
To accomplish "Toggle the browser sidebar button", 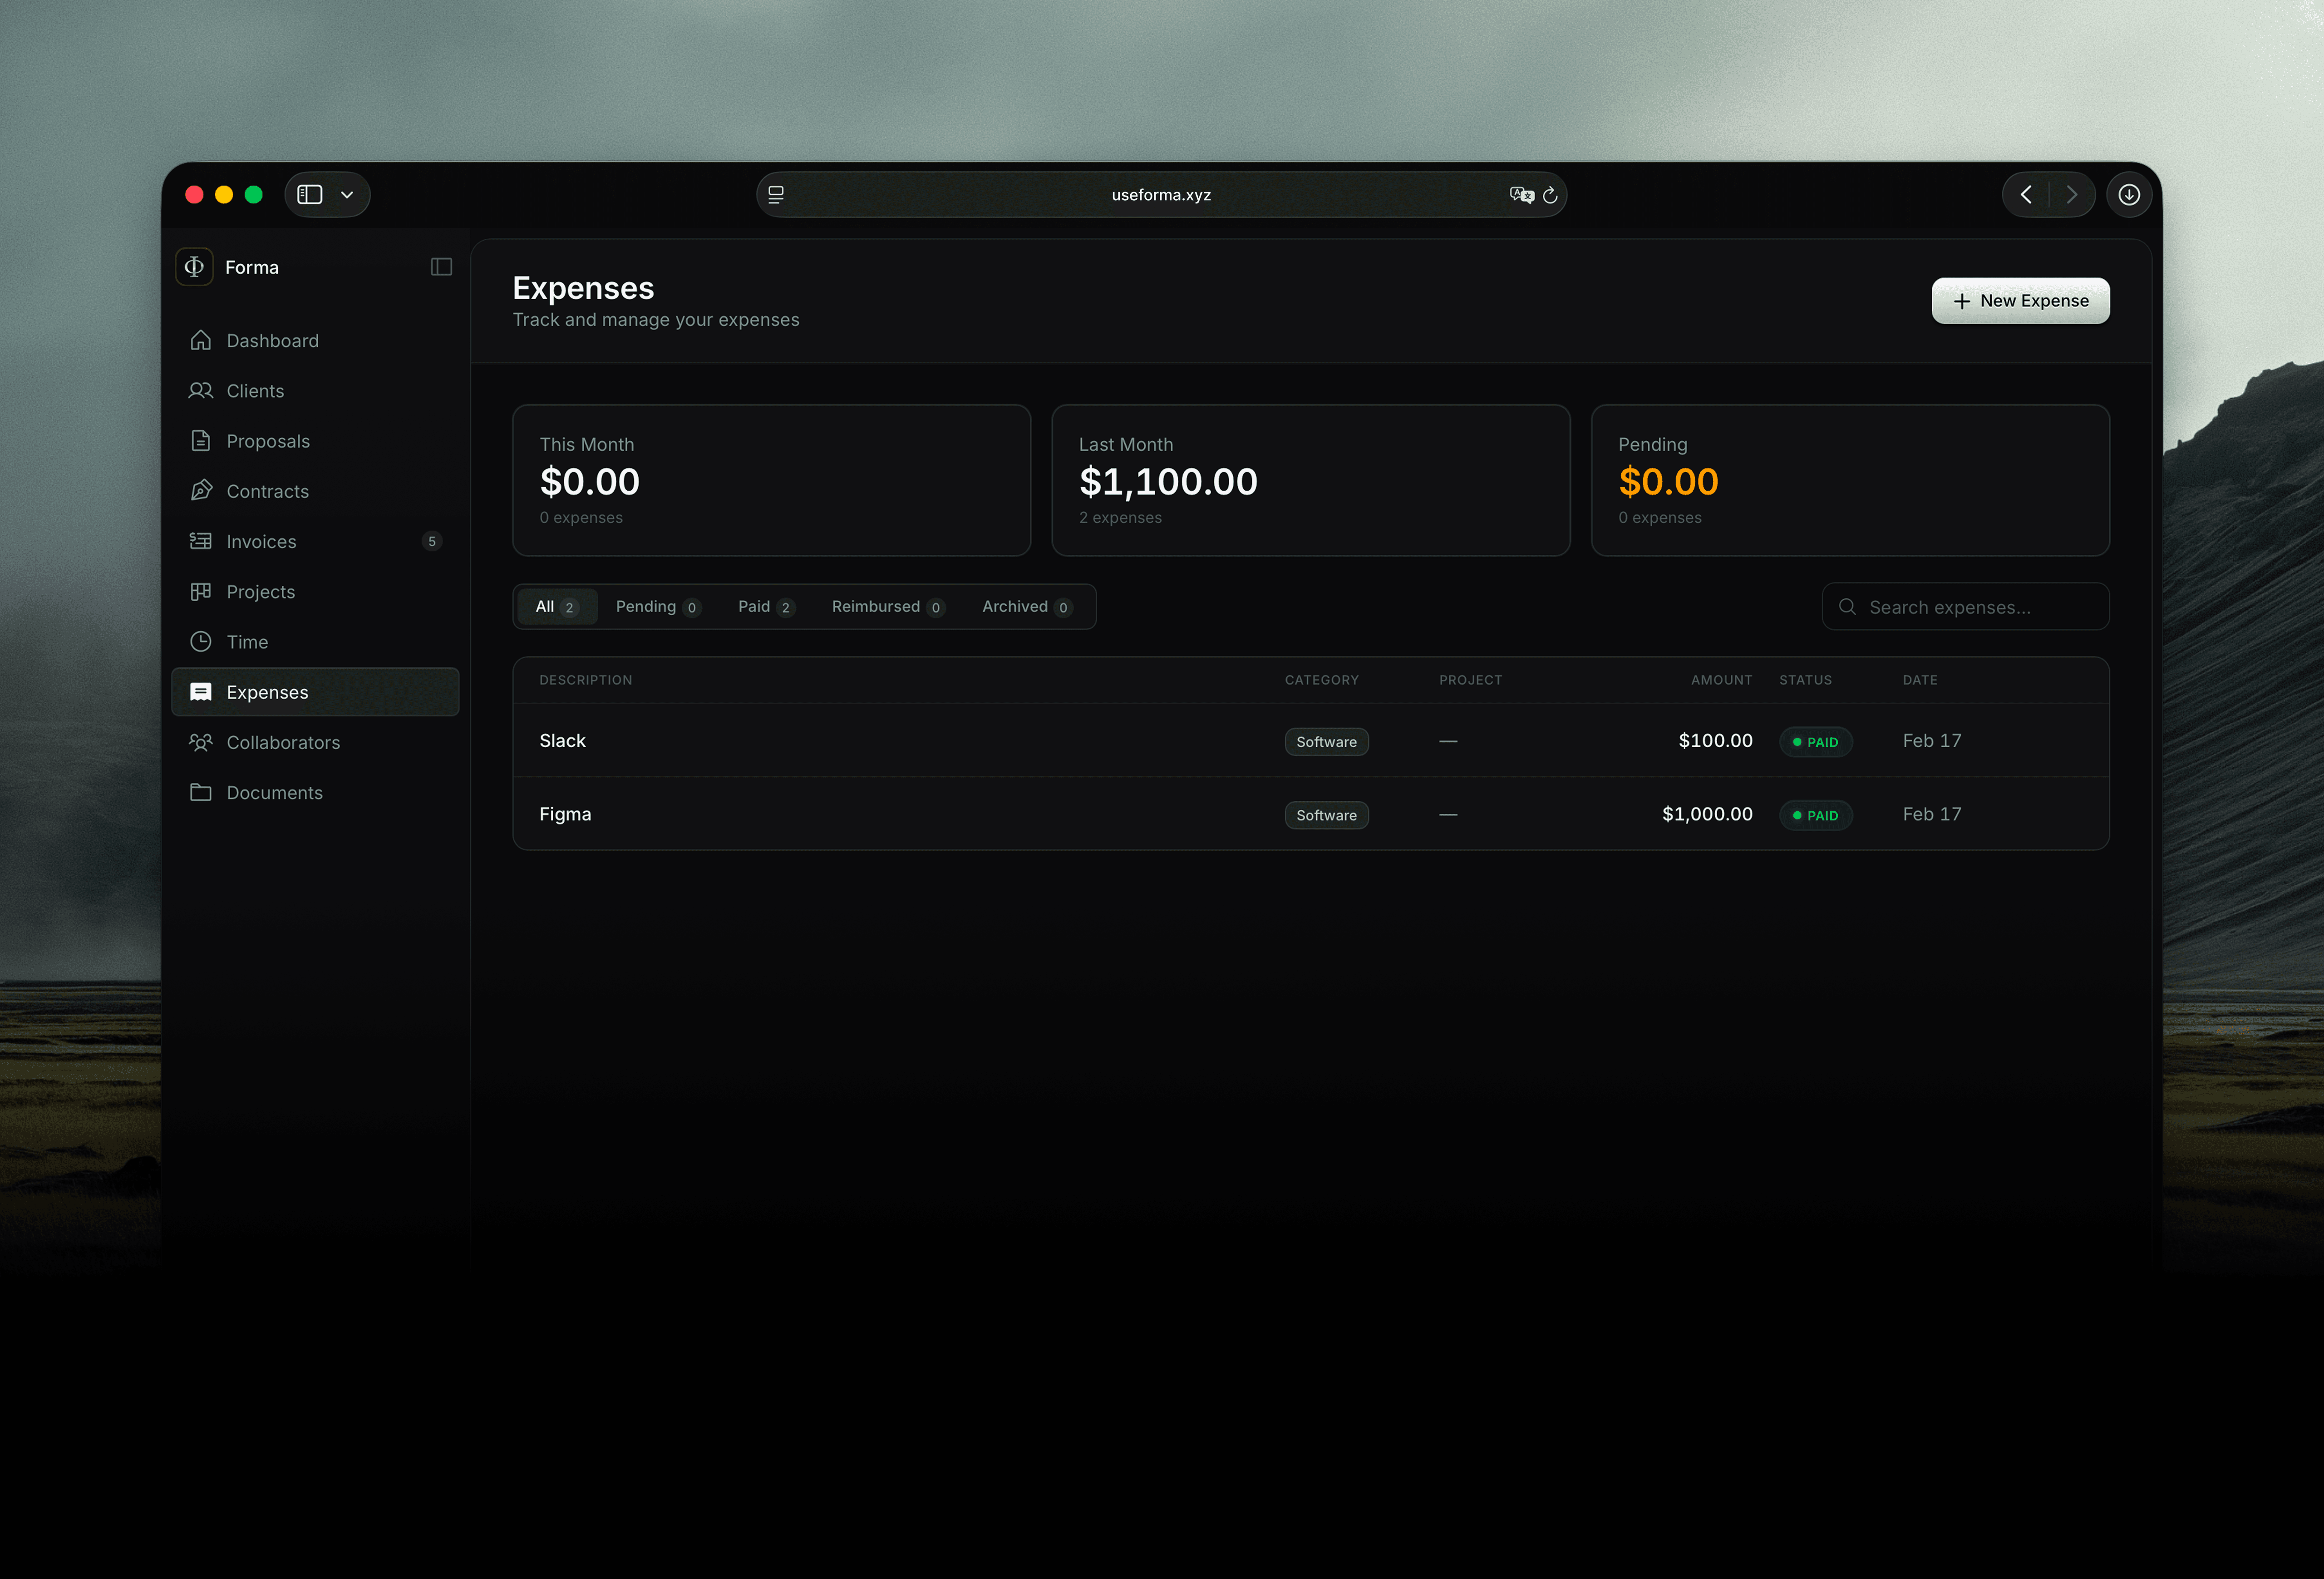I will pyautogui.click(x=310, y=195).
